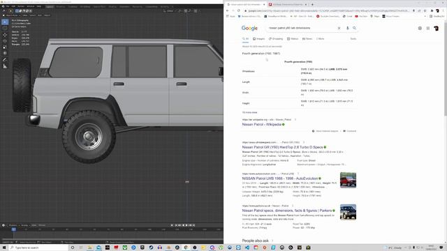Select the Scale tool in Blender toolbar
Viewport: 447px width, 251px height.
[5, 47]
